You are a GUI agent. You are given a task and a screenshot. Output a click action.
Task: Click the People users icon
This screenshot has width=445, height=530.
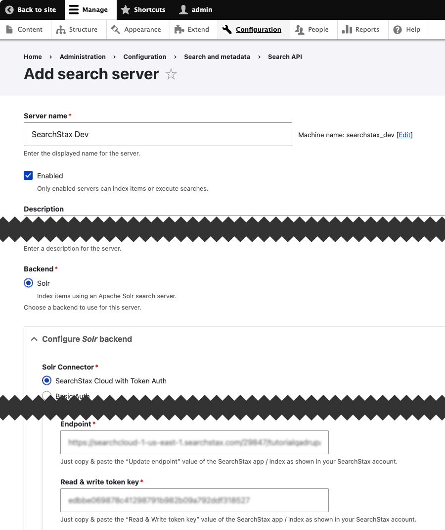pos(299,30)
